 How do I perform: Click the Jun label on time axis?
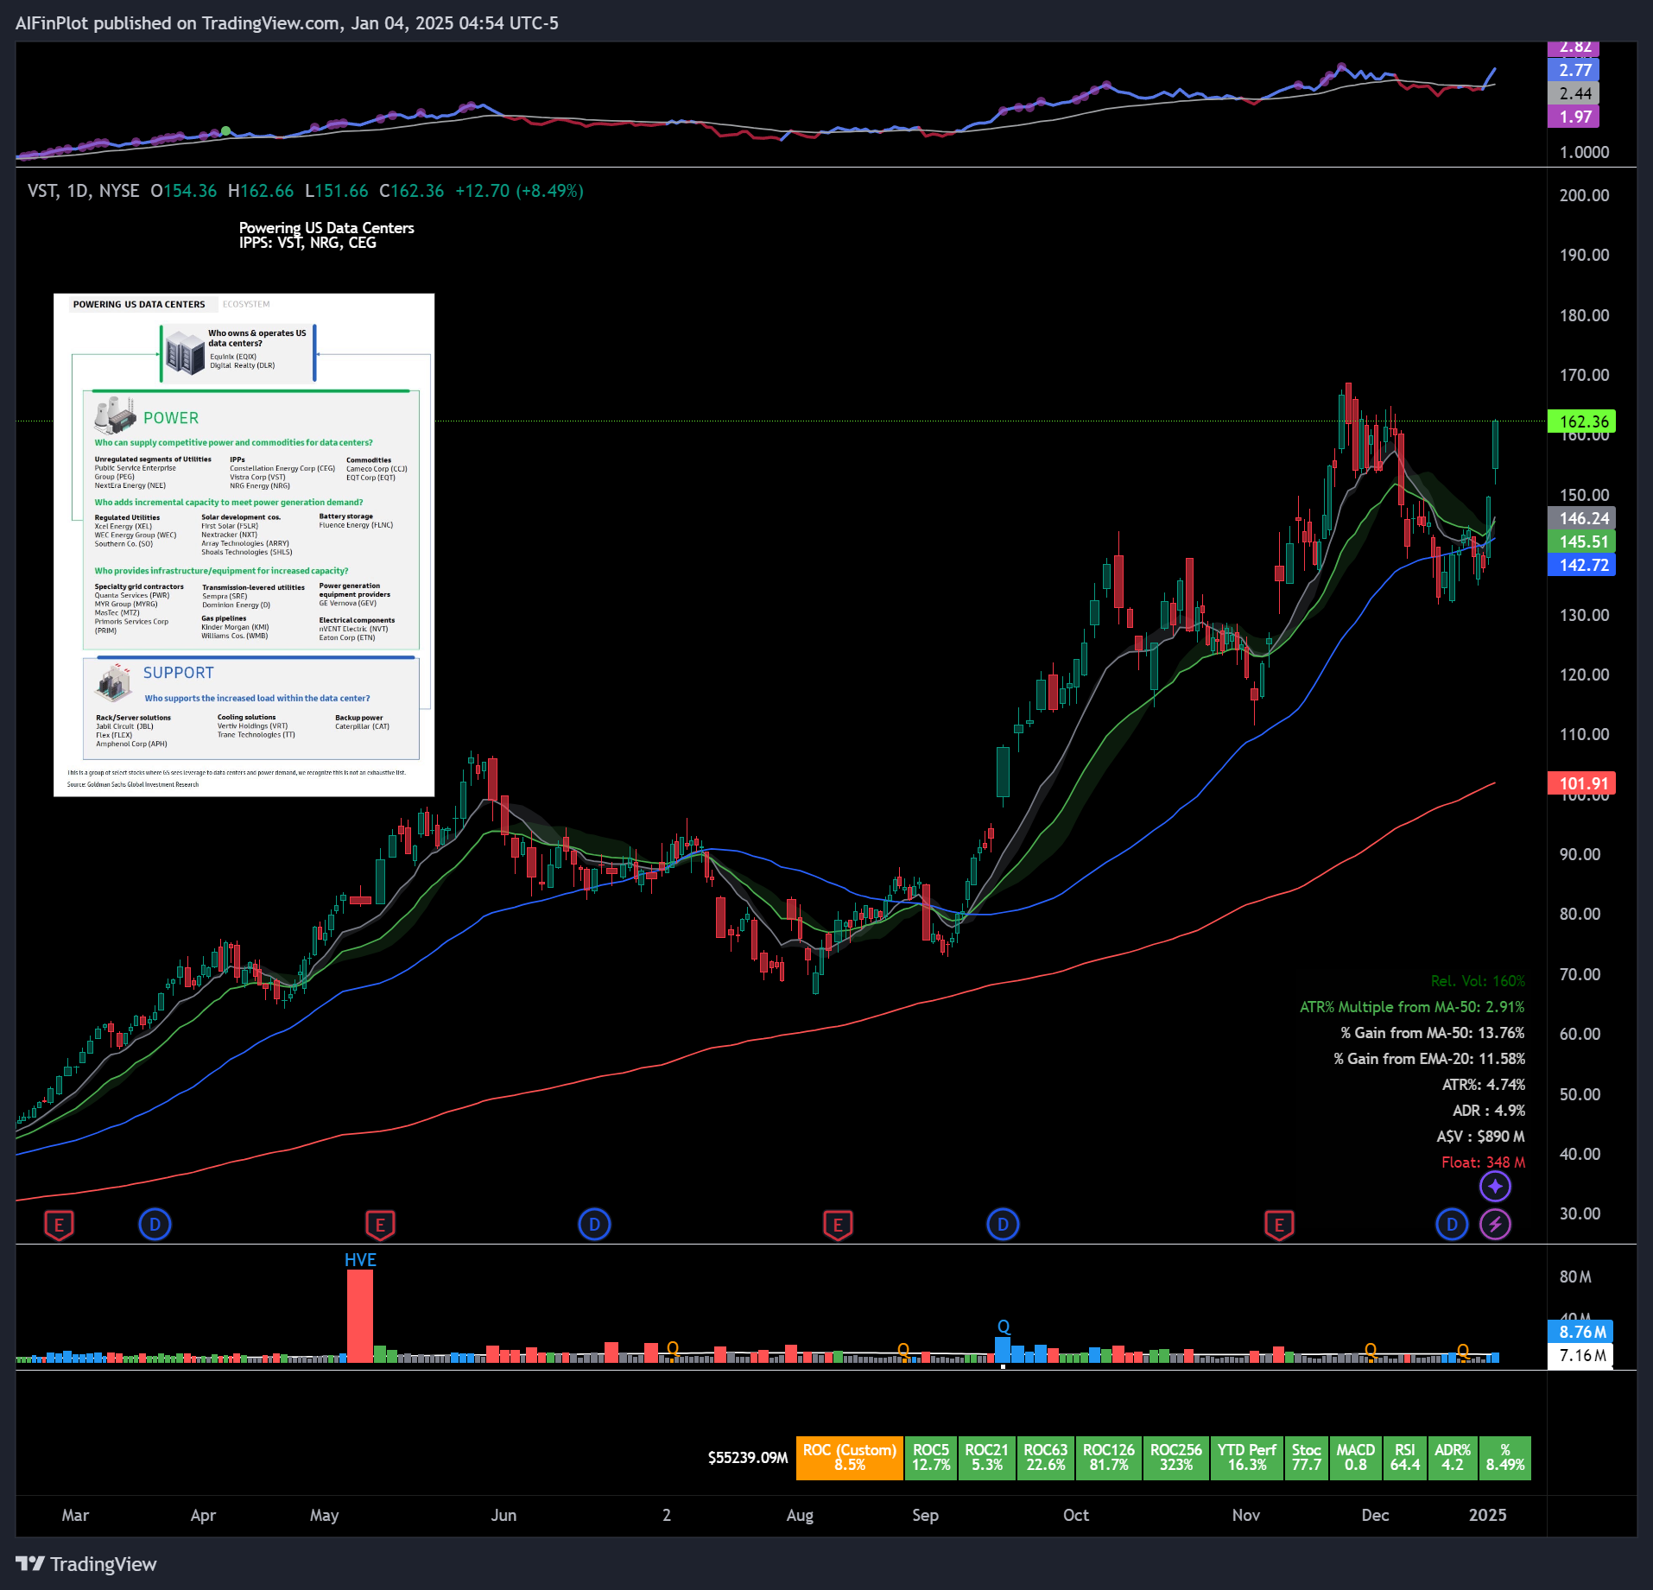(x=503, y=1515)
